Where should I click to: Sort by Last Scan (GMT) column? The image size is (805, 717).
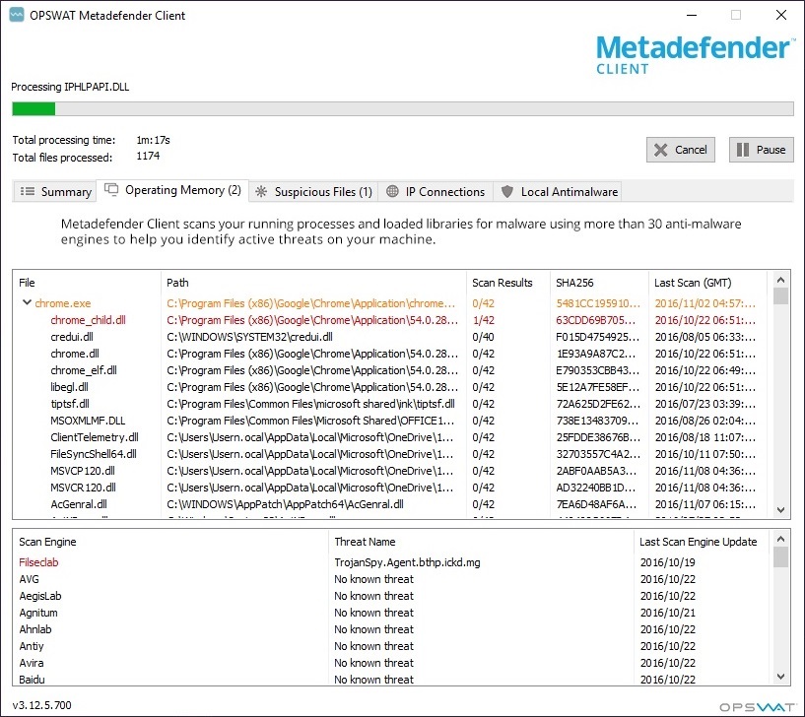(x=707, y=283)
